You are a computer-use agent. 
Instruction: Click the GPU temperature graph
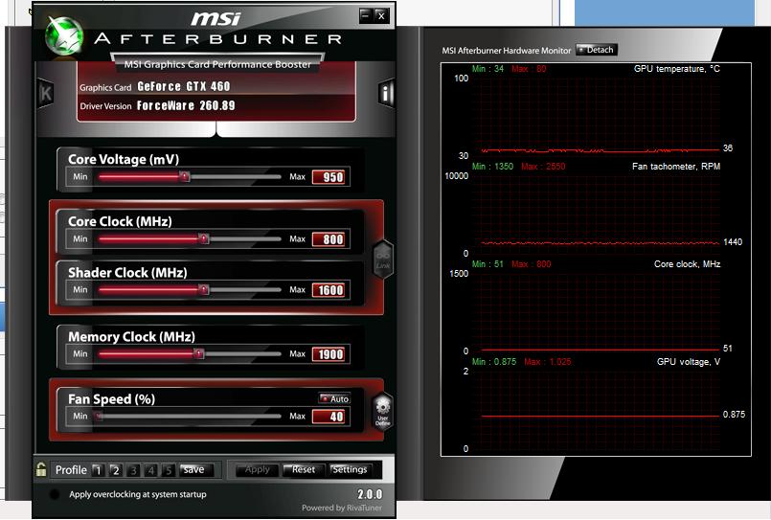(596, 115)
